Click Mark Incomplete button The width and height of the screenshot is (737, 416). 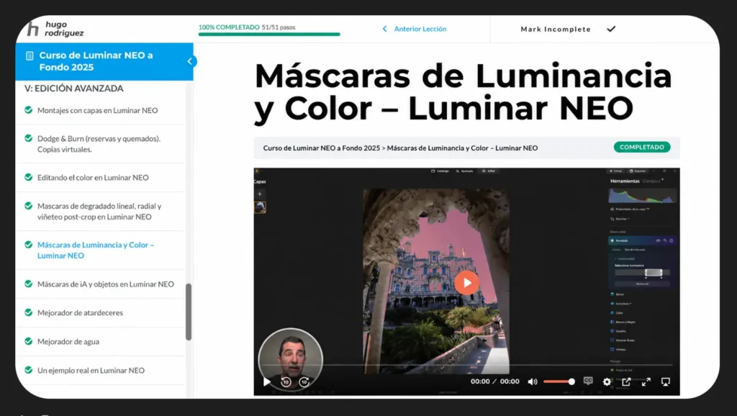pyautogui.click(x=555, y=29)
